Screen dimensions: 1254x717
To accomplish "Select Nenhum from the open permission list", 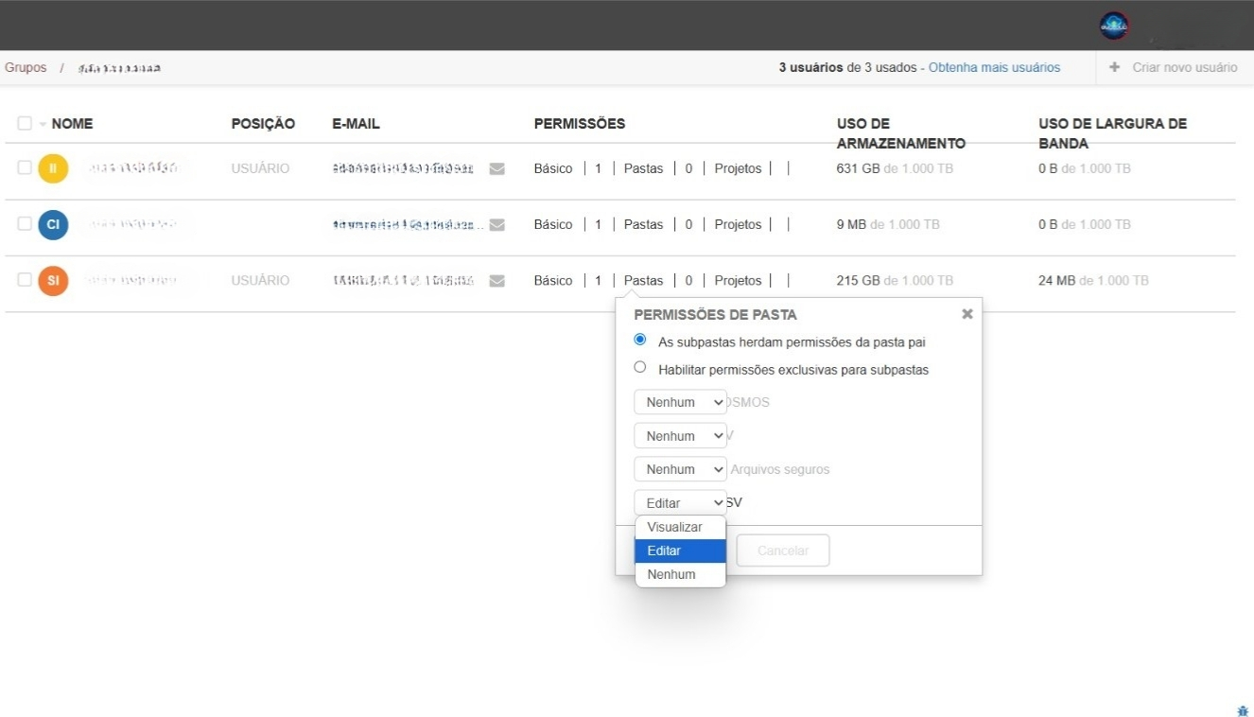I will tap(672, 573).
